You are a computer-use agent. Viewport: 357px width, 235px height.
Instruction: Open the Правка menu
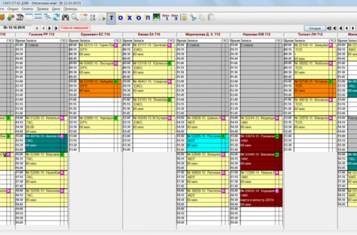point(42,9)
